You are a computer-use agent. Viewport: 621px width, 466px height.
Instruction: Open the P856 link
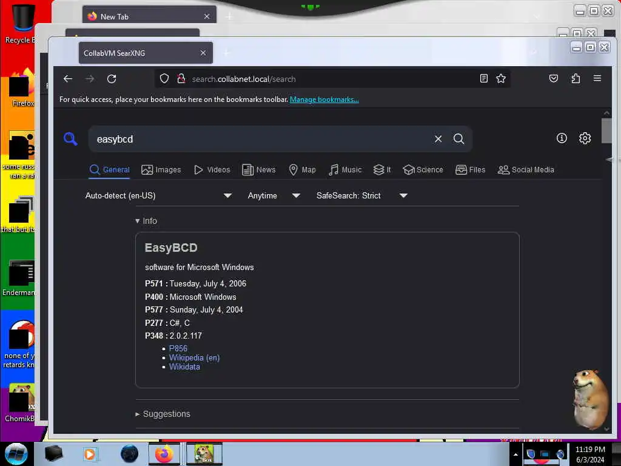[x=178, y=348]
